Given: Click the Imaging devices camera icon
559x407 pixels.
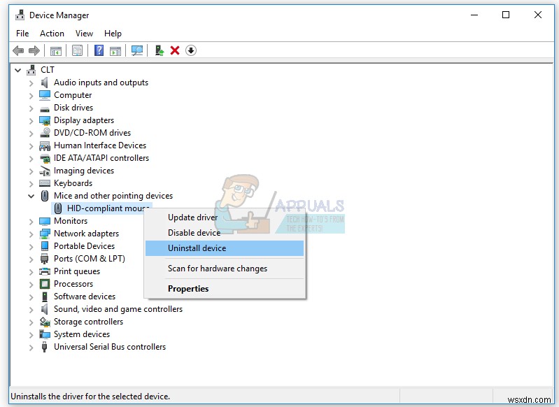Looking at the screenshot, I should point(45,171).
